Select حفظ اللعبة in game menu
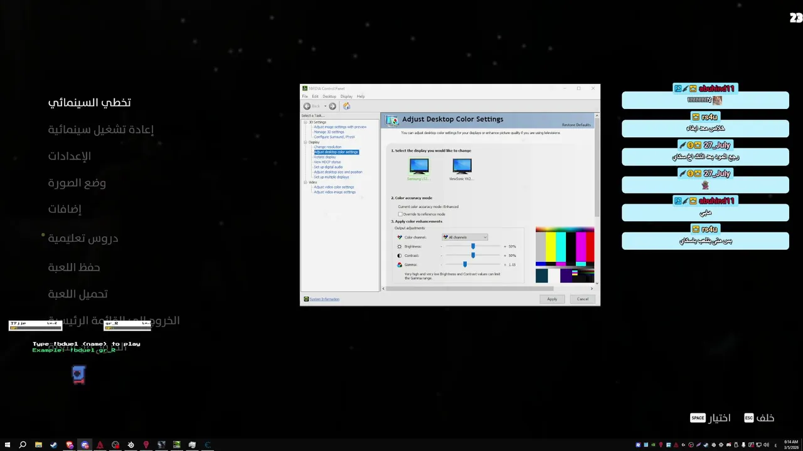The width and height of the screenshot is (803, 451). [74, 267]
